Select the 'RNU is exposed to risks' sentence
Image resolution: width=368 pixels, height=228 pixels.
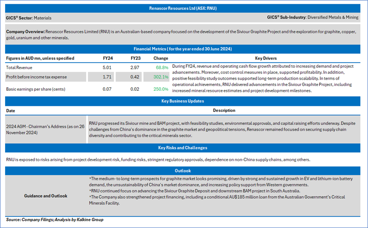(x=158, y=160)
